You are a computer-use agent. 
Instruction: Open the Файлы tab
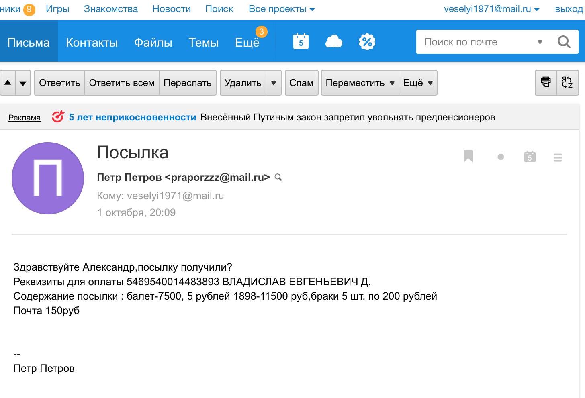(153, 43)
